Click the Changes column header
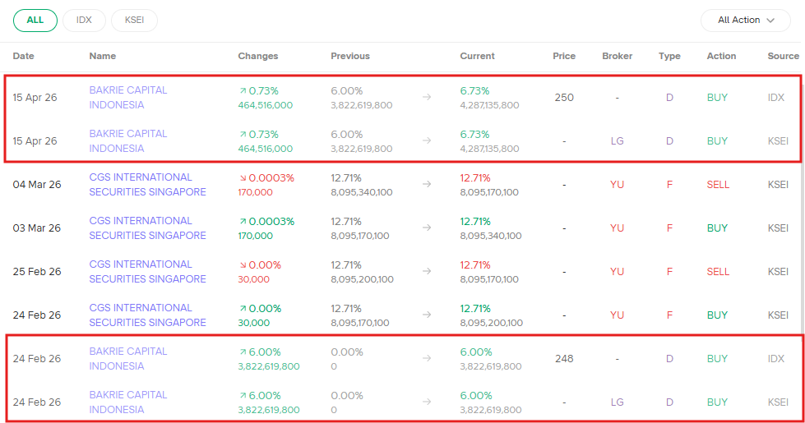The image size is (805, 423). (x=257, y=56)
